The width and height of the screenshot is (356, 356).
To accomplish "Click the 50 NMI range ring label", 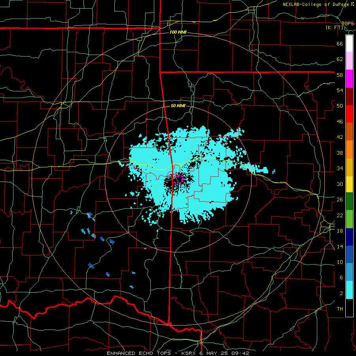I will pos(178,106).
